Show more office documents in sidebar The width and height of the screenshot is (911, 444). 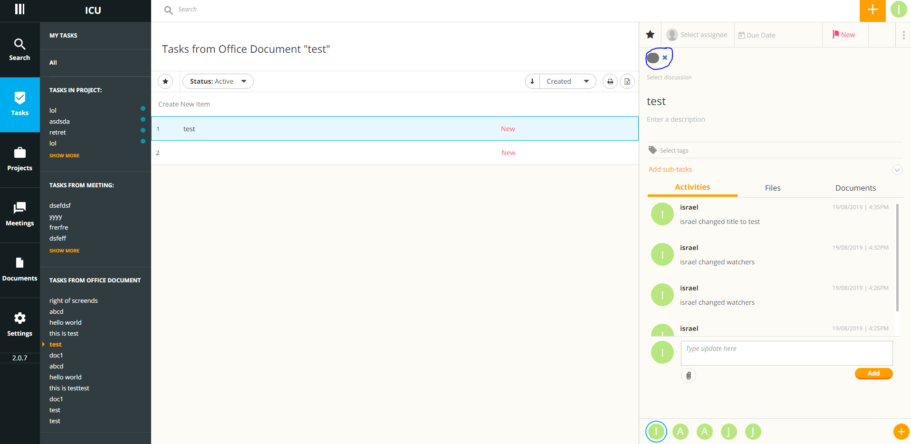(x=64, y=251)
